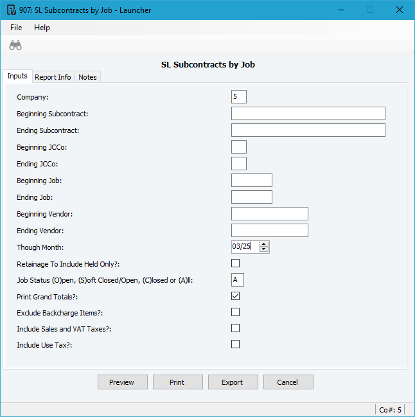Click the SL Subcontracts by Job heading
The image size is (415, 417).
[208, 65]
